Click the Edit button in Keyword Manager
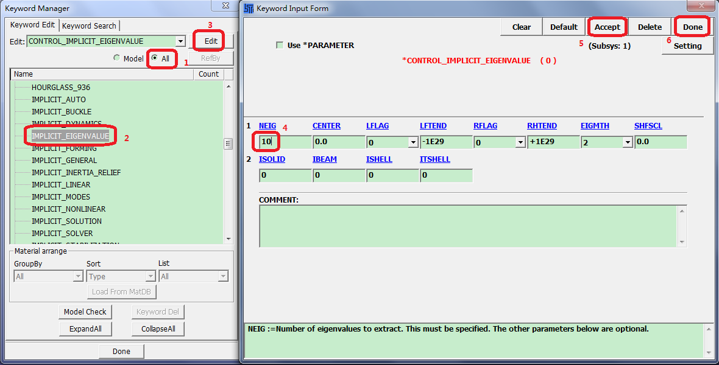This screenshot has height=365, width=719. [x=211, y=41]
